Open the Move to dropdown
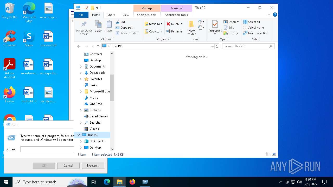Viewport: 333px width, 187px height. 153,24
